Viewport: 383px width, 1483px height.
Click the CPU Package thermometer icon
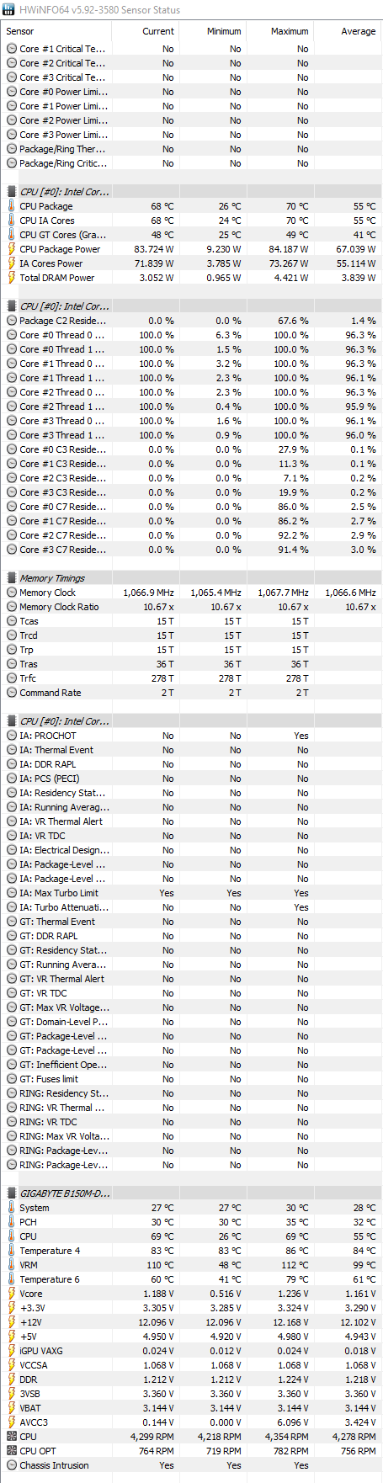pyautogui.click(x=11, y=206)
